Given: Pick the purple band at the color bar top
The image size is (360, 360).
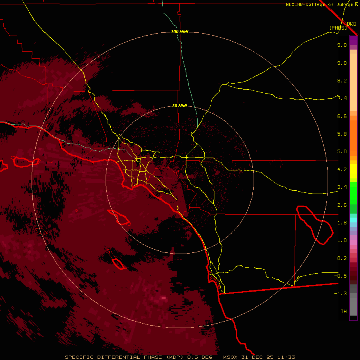Looking at the screenshot, I should coord(353,40).
